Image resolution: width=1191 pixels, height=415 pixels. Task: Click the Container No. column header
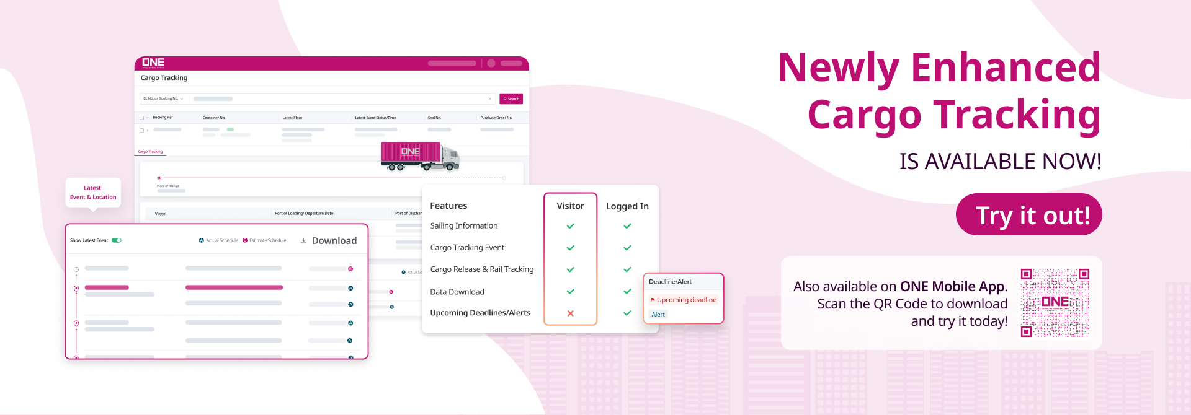coord(214,118)
